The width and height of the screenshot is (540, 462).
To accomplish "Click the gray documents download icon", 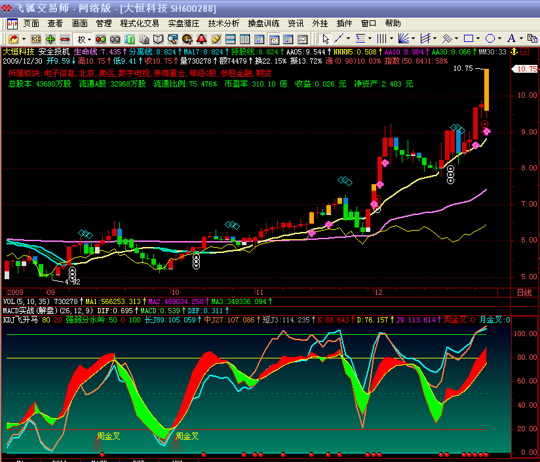I will click(x=144, y=39).
